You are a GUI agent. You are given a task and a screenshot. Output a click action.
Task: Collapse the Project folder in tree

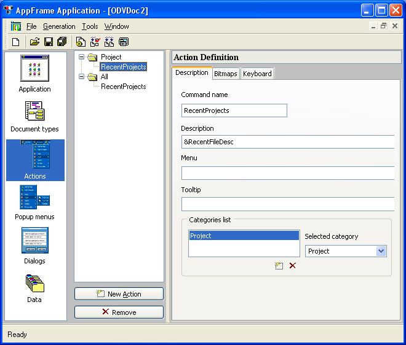point(81,57)
